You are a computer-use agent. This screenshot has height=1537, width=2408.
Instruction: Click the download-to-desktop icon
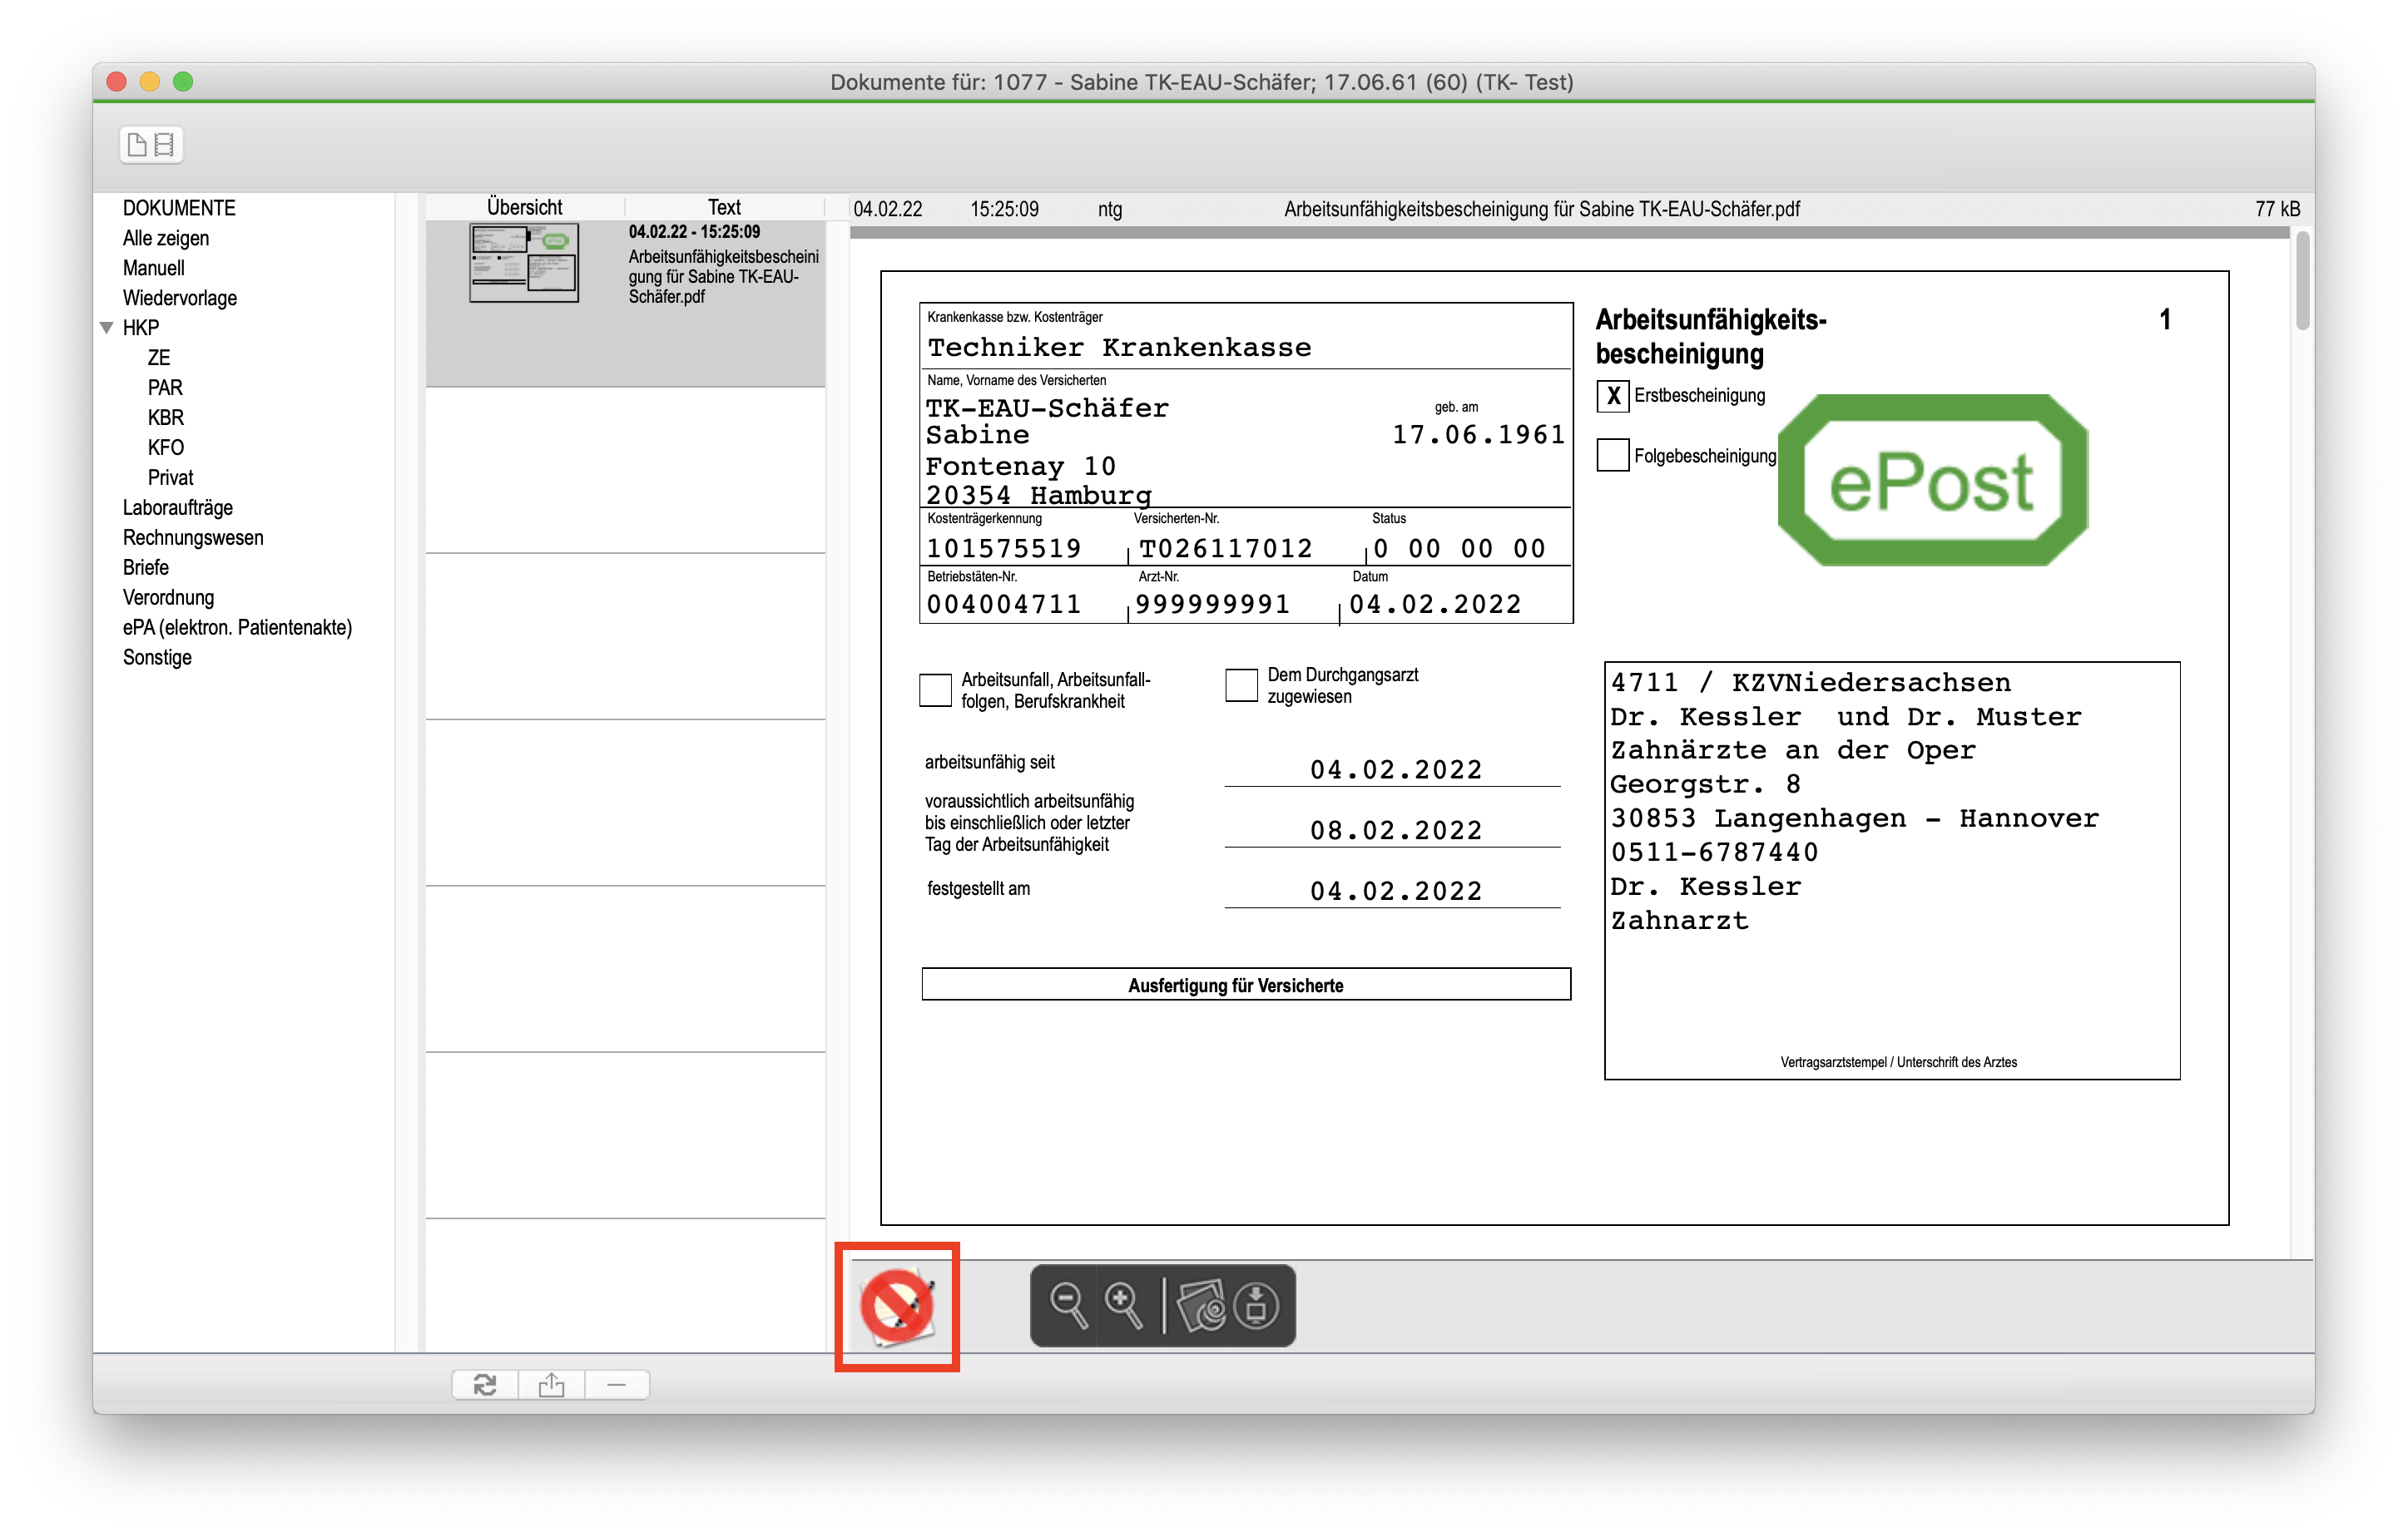tap(1256, 1305)
